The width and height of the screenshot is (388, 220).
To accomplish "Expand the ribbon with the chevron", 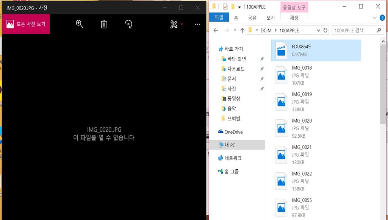I will tap(374, 18).
